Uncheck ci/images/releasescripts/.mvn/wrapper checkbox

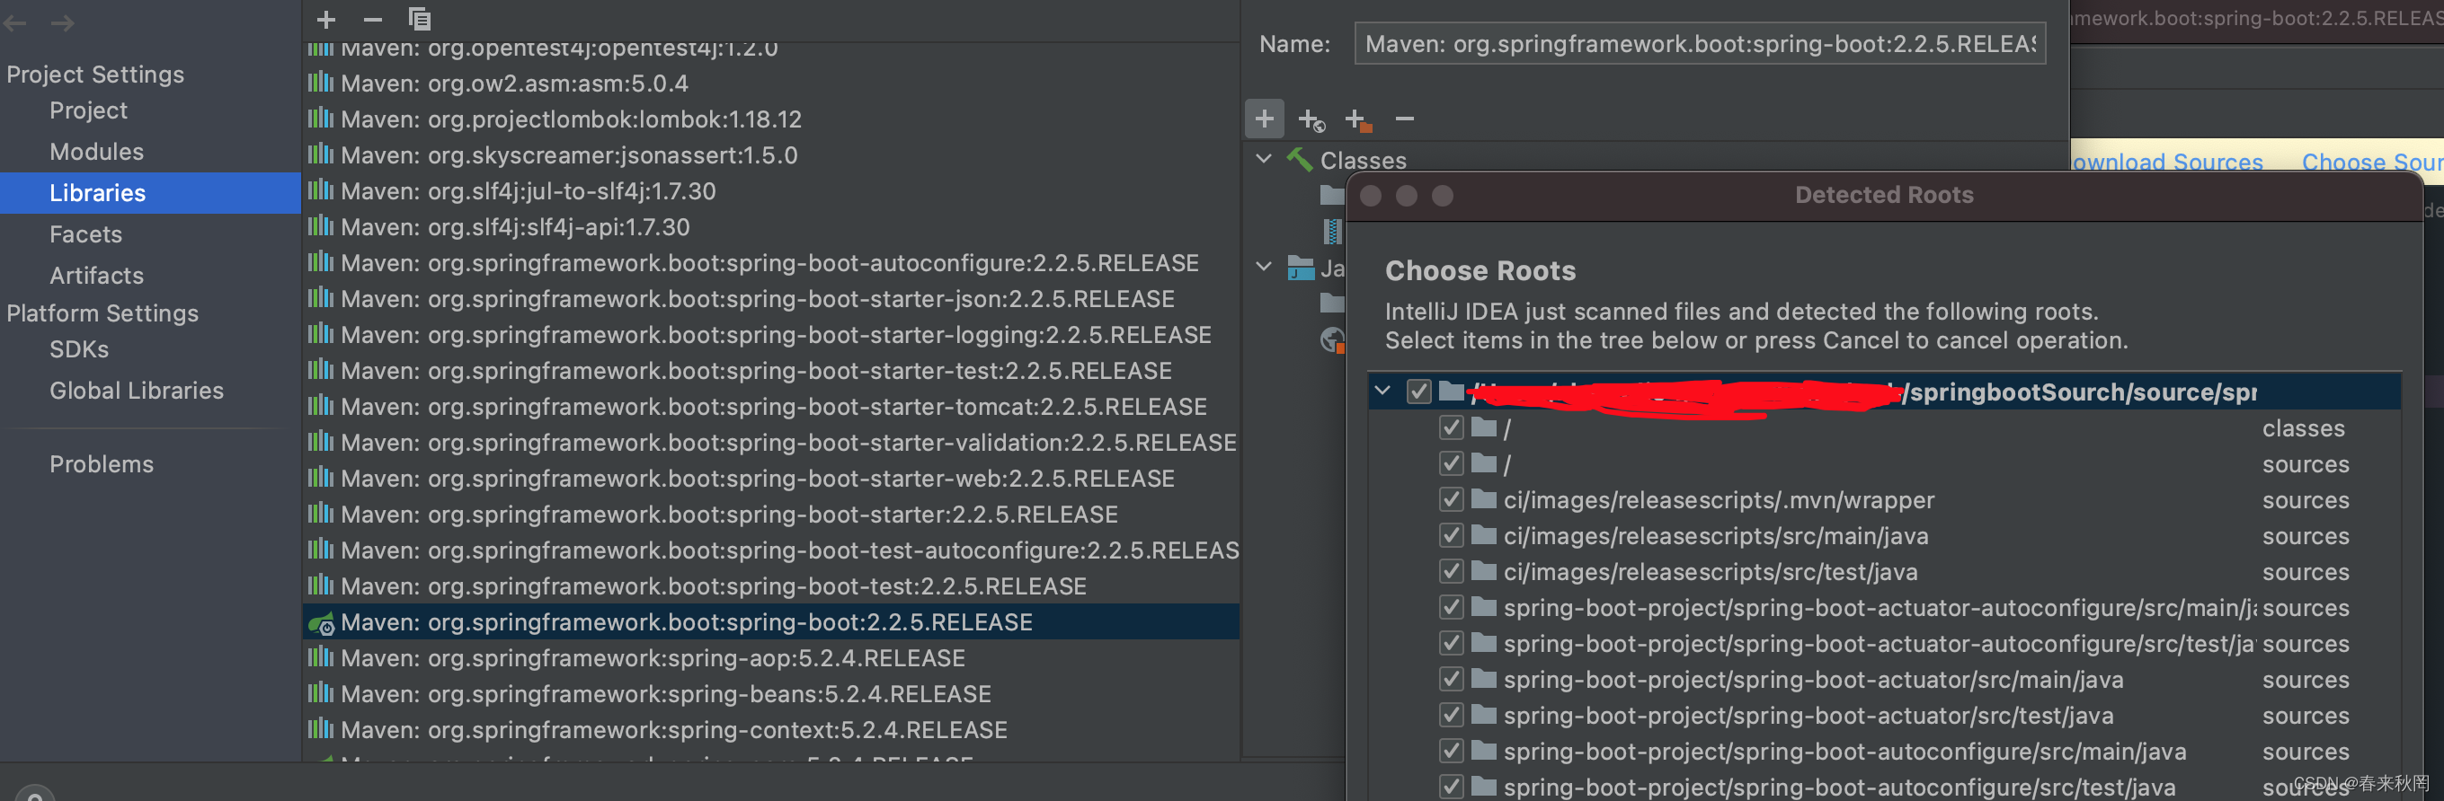click(1451, 499)
